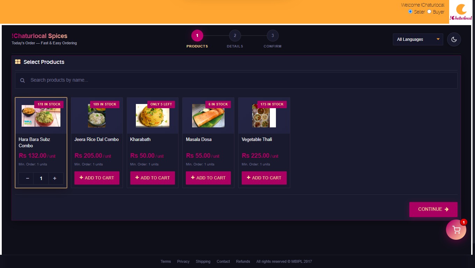Screen dimensions: 475x268
Task: Open the Refunds footer link
Action: (x=243, y=261)
